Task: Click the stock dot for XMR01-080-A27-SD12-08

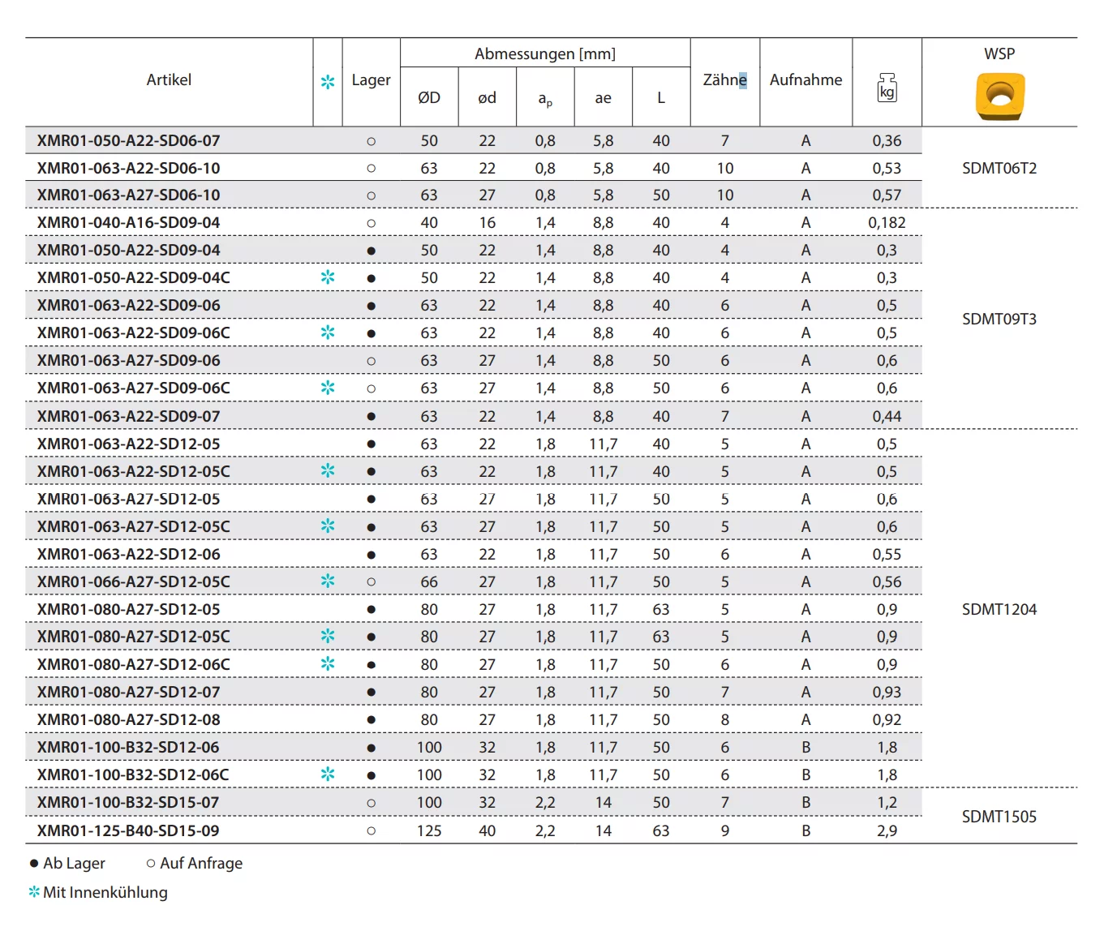Action: (372, 720)
